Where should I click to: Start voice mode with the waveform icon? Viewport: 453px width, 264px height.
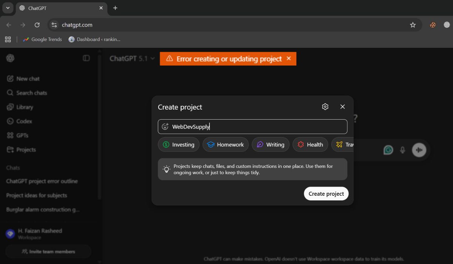(419, 150)
